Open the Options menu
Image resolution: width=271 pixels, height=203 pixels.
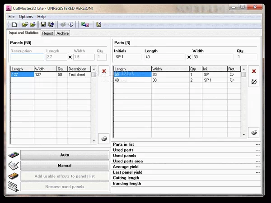[26, 17]
